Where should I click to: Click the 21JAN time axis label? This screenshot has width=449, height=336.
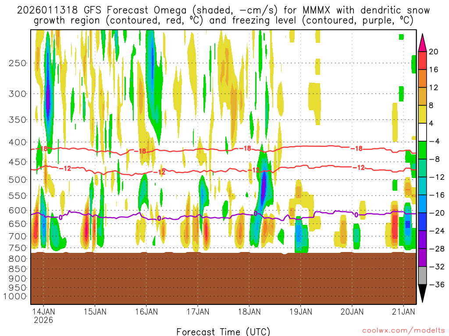(403, 312)
